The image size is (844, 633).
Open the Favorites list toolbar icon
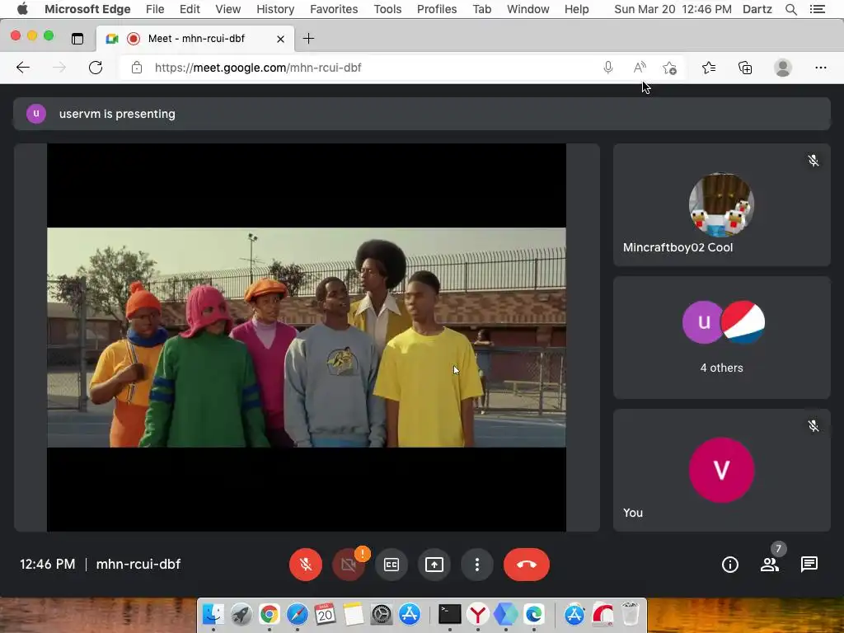pyautogui.click(x=708, y=68)
